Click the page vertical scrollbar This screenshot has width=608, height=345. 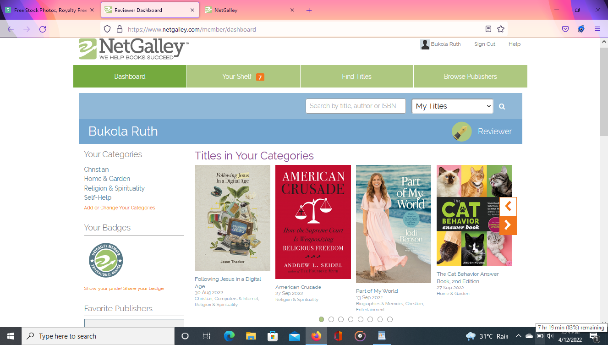(x=604, y=92)
